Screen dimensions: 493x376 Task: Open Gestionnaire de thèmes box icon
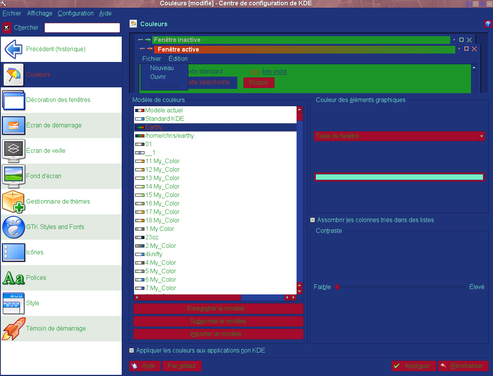(13, 202)
